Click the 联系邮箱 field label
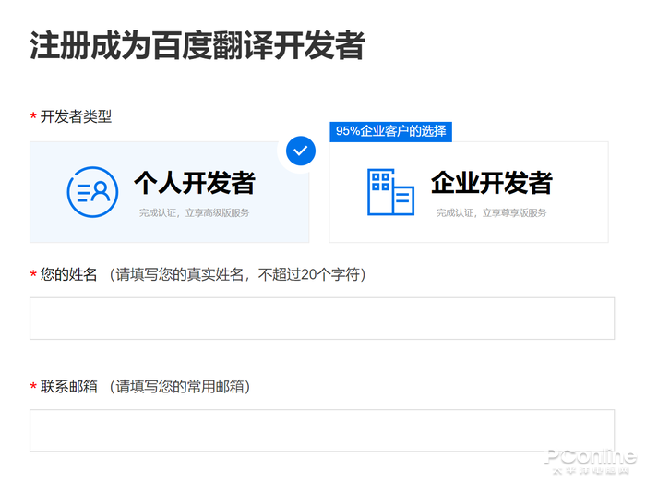This screenshot has height=482, width=646. click(68, 386)
